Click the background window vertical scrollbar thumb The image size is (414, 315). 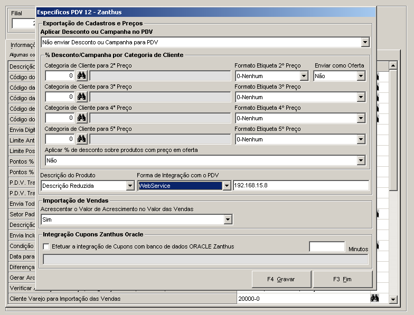pos(393,130)
